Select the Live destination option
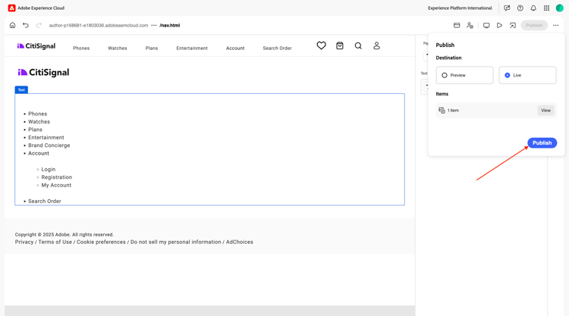 point(527,75)
